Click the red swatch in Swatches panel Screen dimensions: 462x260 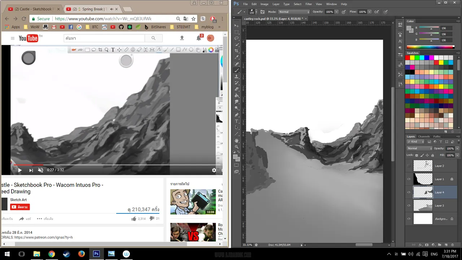[x=407, y=58]
